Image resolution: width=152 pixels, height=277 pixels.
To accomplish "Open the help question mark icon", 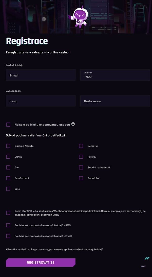I will [x=73, y=124].
